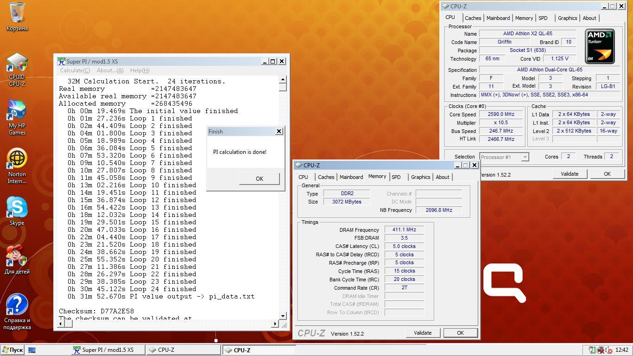Click 'PI calculation is done!' message text
This screenshot has width=633, height=356.
click(240, 152)
